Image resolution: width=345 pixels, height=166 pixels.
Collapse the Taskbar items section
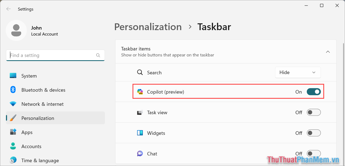328,52
